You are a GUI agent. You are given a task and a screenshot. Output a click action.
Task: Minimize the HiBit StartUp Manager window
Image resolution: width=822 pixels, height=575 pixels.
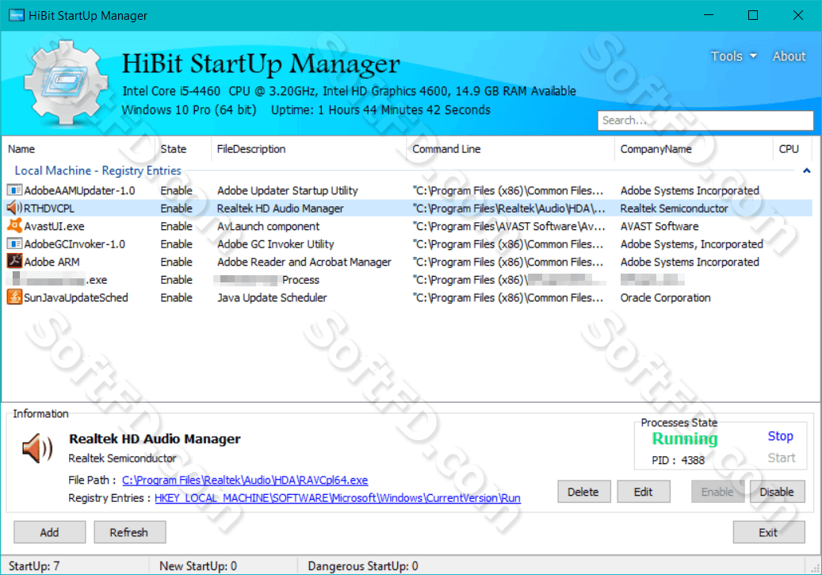click(x=708, y=15)
